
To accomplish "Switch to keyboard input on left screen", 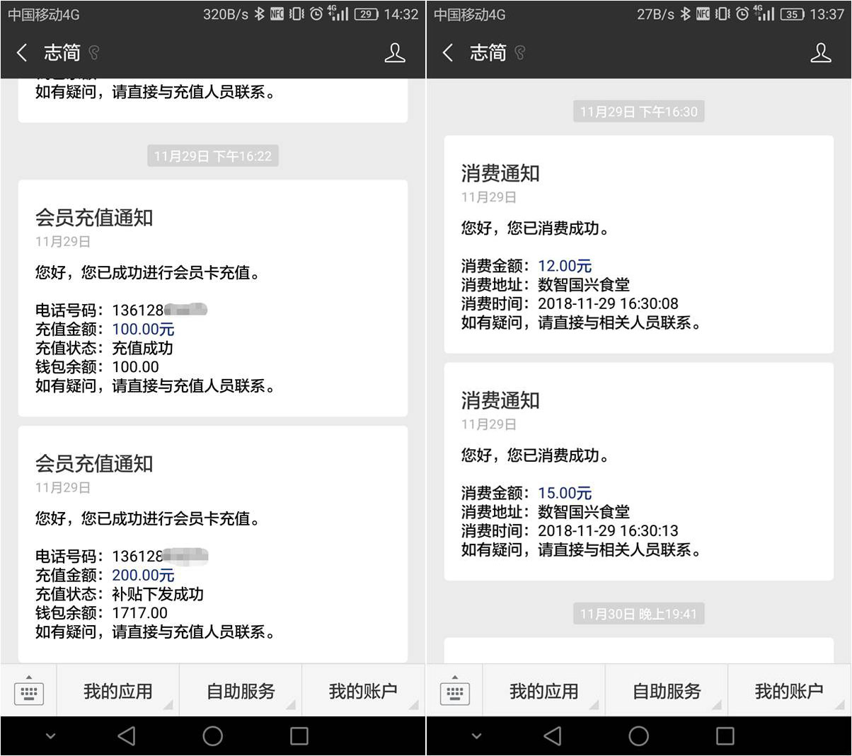I will click(29, 691).
